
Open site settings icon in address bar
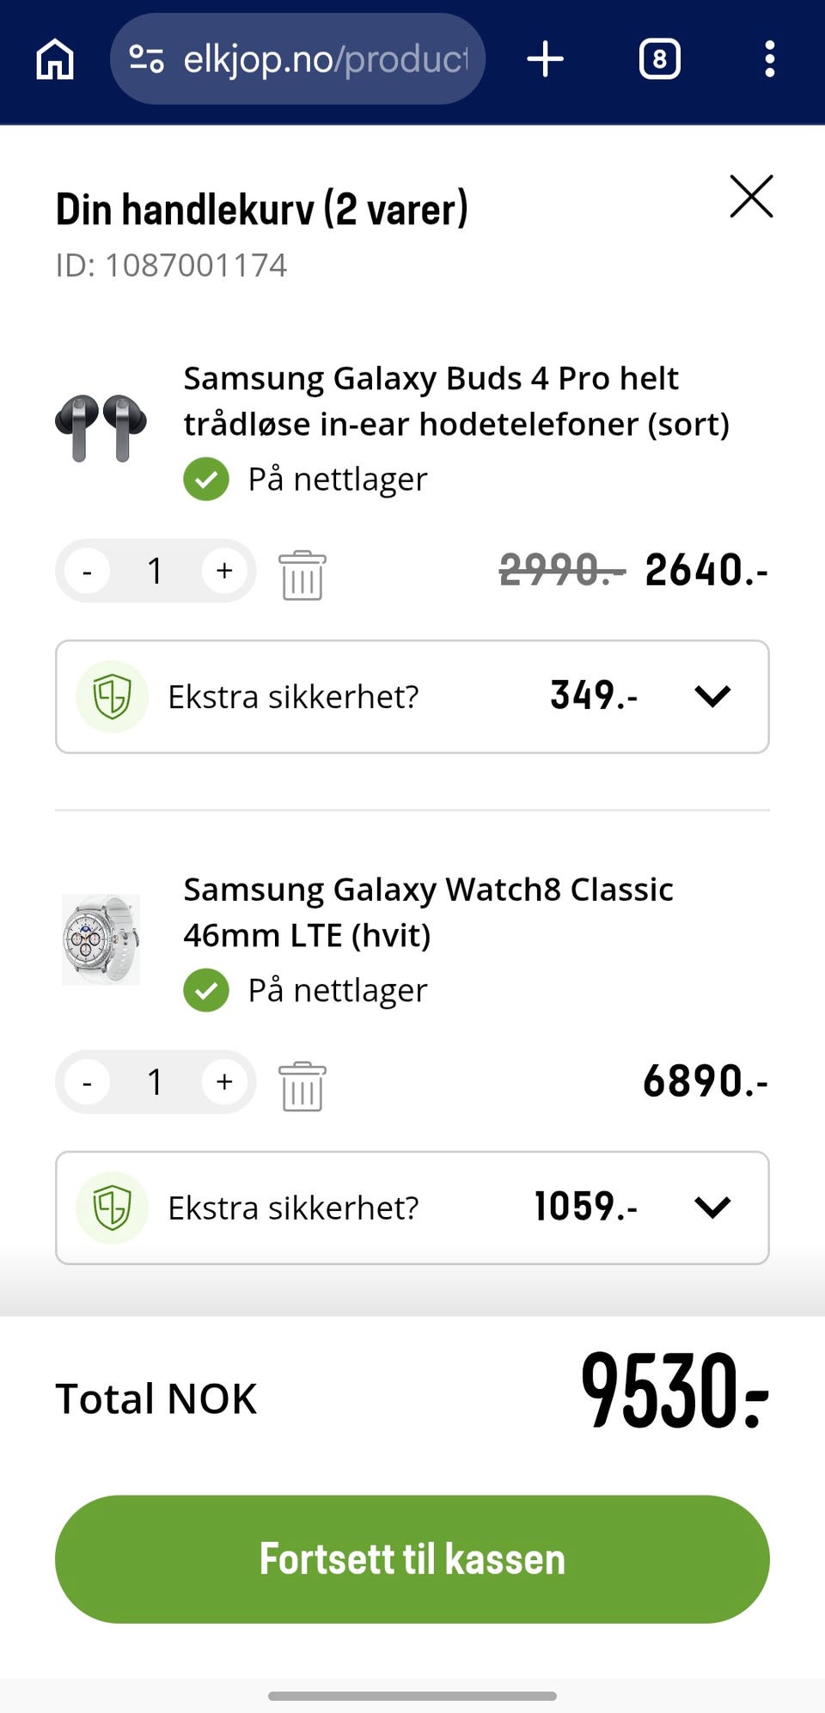[146, 59]
